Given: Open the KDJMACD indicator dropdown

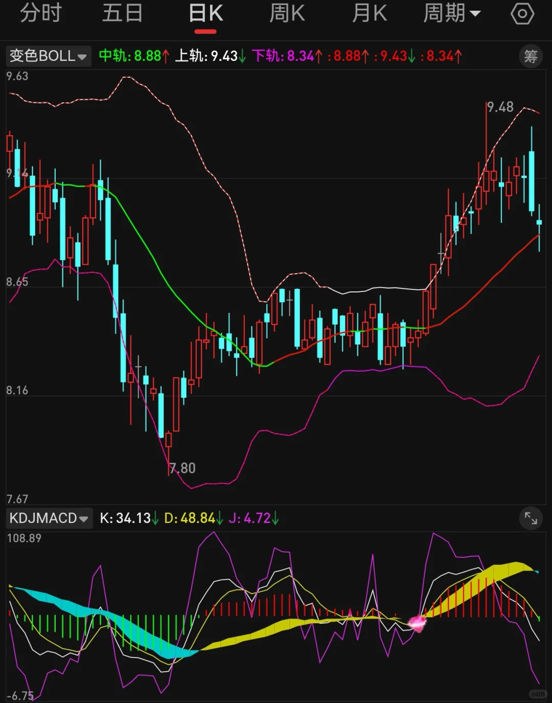Looking at the screenshot, I should coord(49,518).
